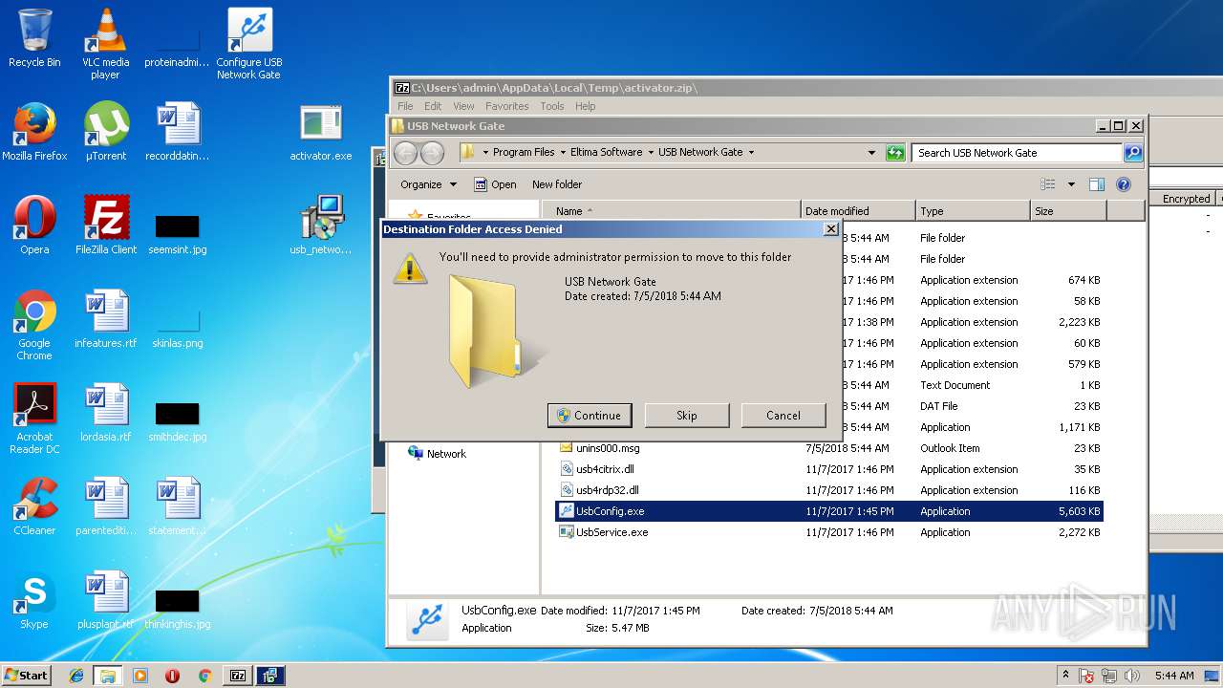This screenshot has height=688, width=1223.
Task: Open View menu in 7-Zip window
Action: [463, 106]
